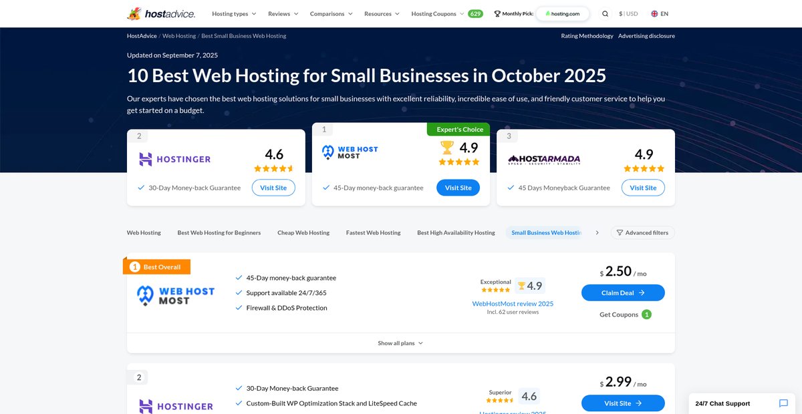Viewport: 802px width, 414px height.
Task: Select Best Web Hosting for Beginners tab
Action: click(219, 232)
